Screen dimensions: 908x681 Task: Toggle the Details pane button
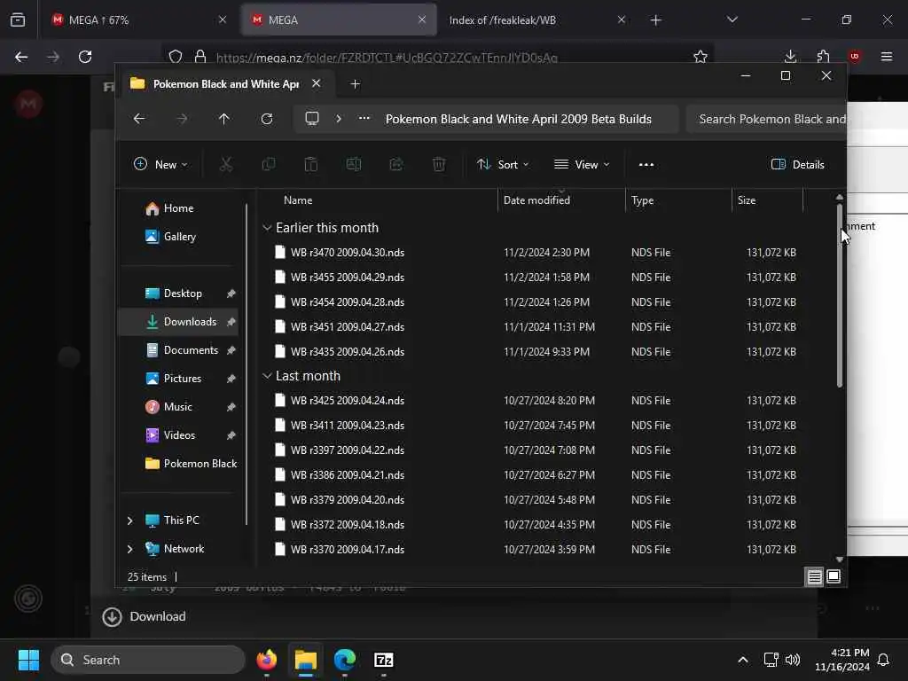(x=797, y=164)
